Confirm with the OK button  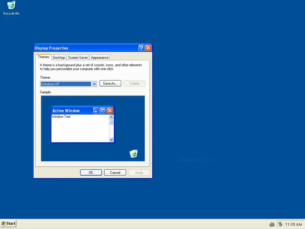click(91, 173)
